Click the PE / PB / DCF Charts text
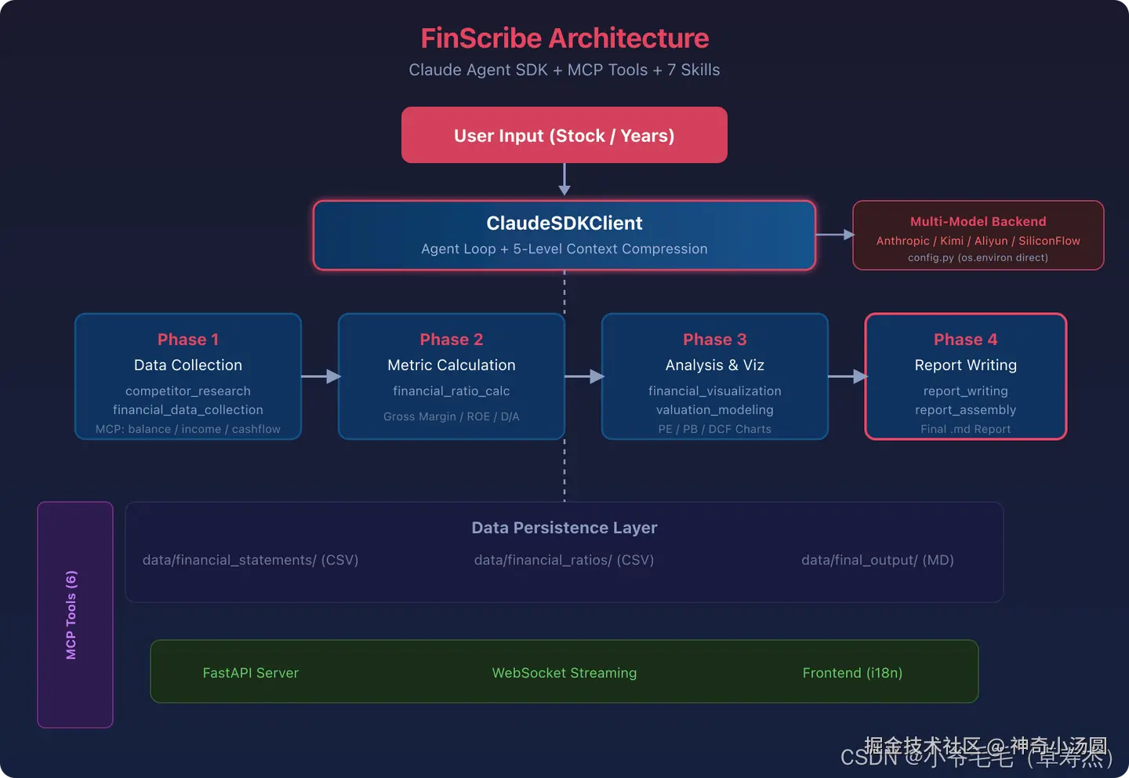Viewport: 1129px width, 778px height. tap(715, 429)
